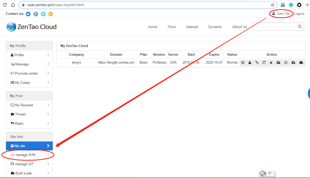Image resolution: width=310 pixels, height=178 pixels.
Task: Click the plain cloud action icon
Action: [x=301, y=63]
